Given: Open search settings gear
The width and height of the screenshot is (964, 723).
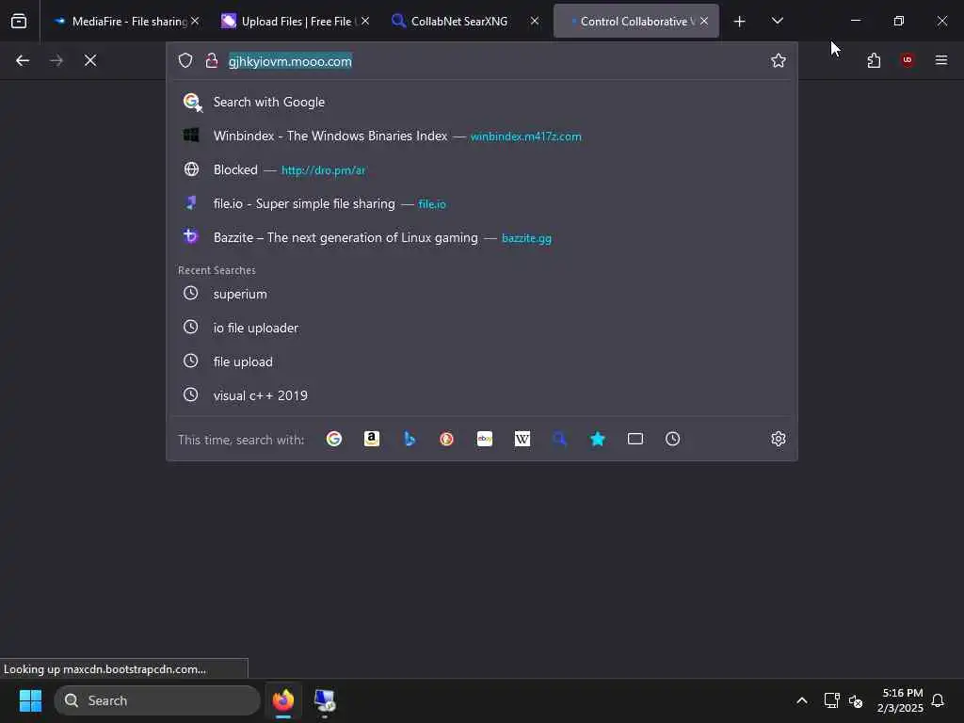Looking at the screenshot, I should [779, 439].
